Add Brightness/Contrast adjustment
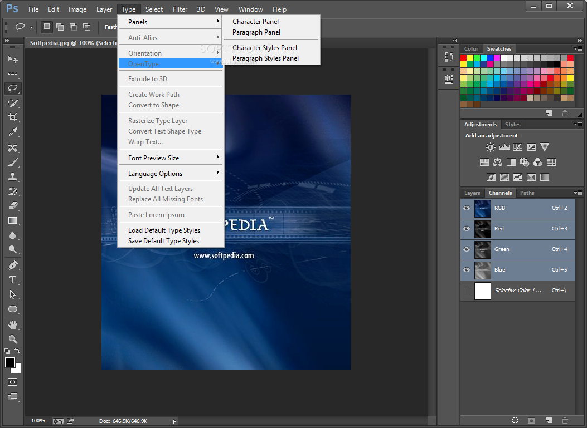Image resolution: width=587 pixels, height=428 pixels. pyautogui.click(x=491, y=147)
